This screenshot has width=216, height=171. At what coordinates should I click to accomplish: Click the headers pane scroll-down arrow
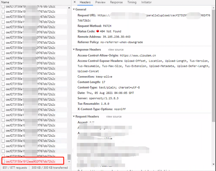tap(213, 164)
